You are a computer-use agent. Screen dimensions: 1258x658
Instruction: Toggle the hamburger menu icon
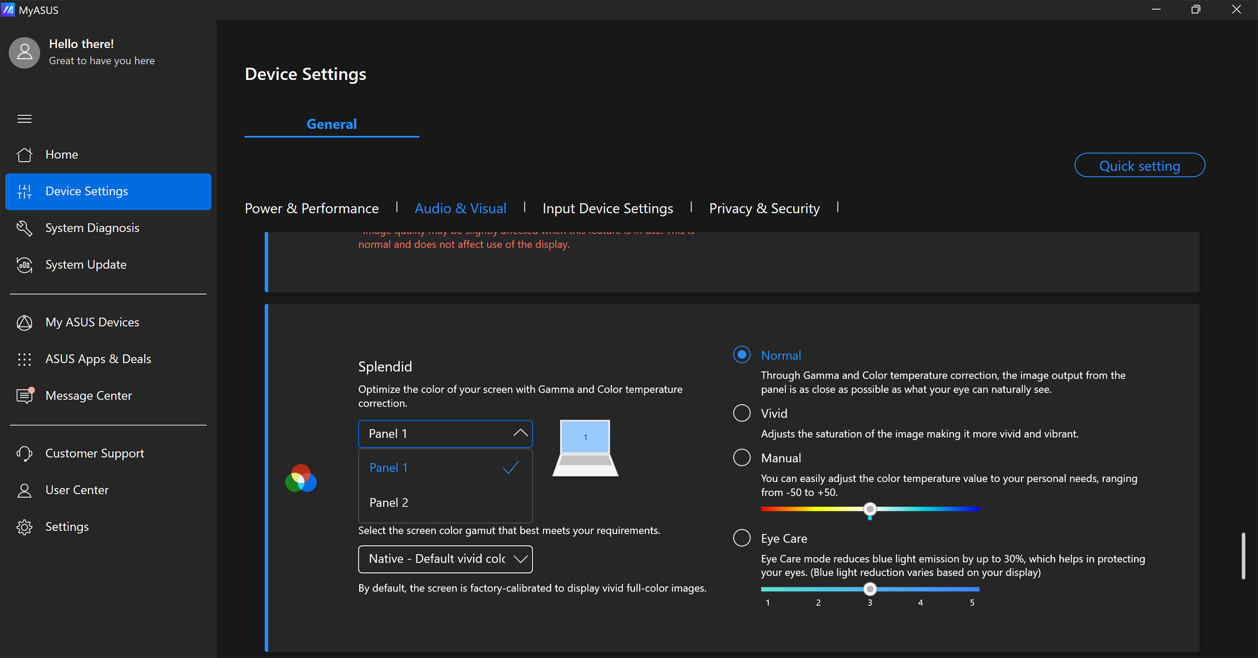click(24, 119)
